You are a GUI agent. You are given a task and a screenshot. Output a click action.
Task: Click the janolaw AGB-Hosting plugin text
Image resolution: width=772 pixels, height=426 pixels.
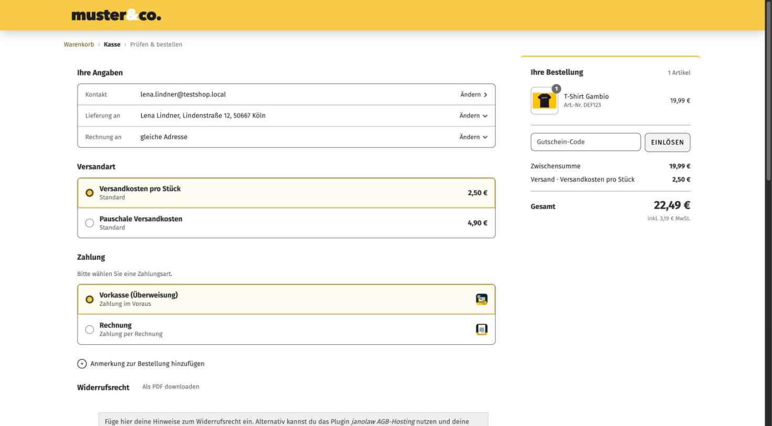pos(383,421)
